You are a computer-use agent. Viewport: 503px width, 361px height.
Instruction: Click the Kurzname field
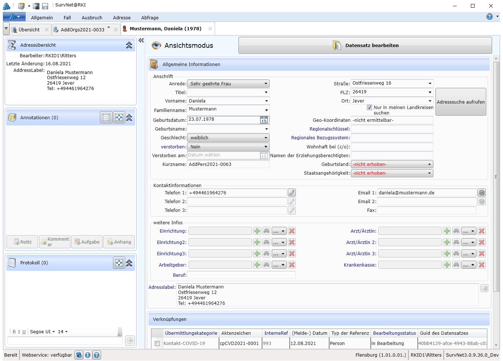(228, 164)
